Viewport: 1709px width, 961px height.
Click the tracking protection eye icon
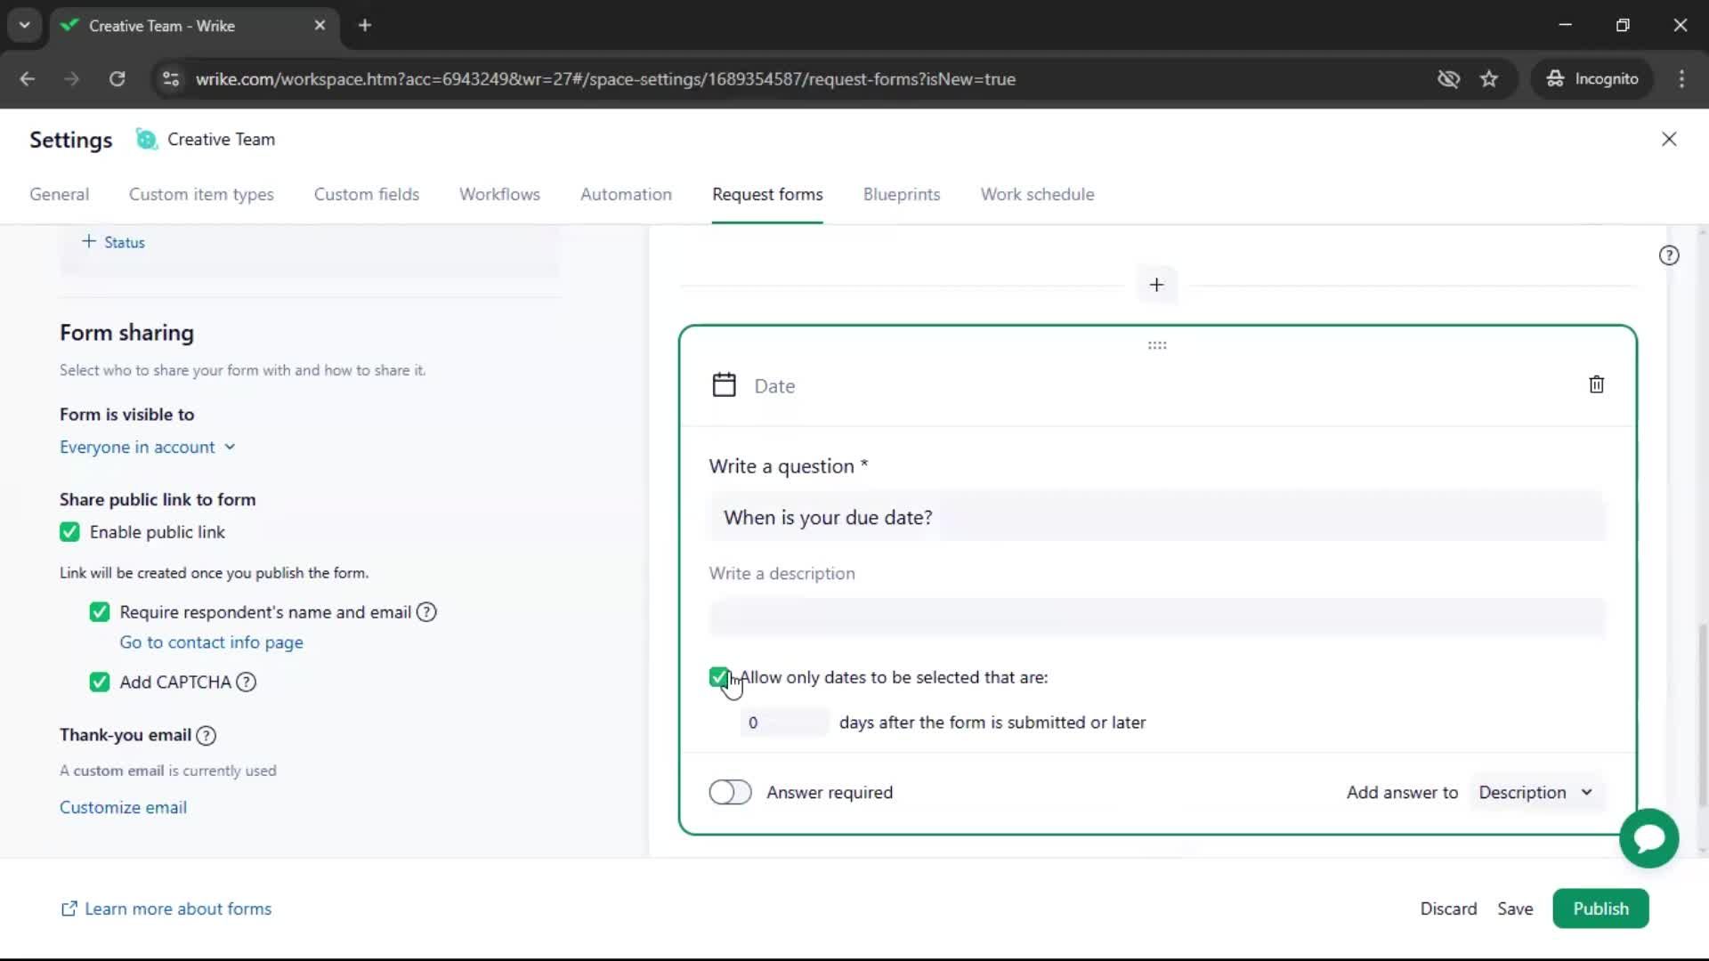pyautogui.click(x=1448, y=79)
